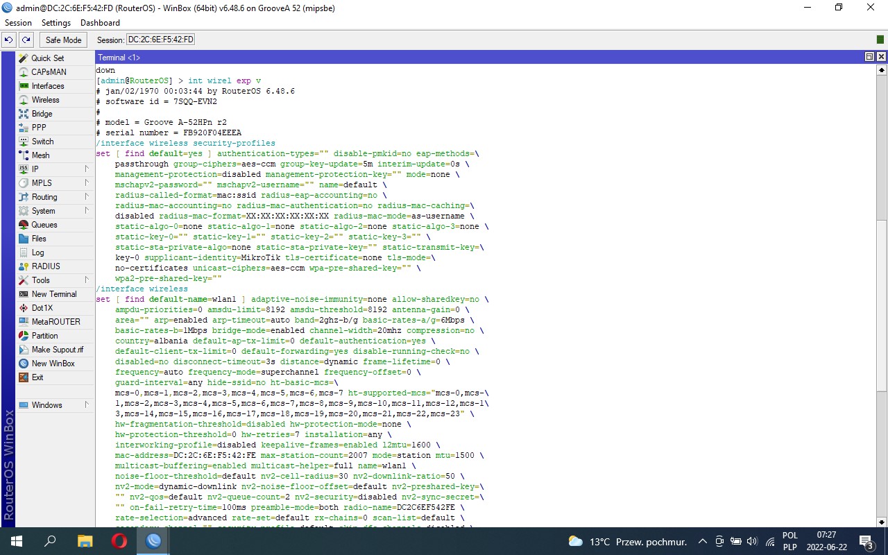Screen dimensions: 888x555
Task: Open Opera browser from the taskbar
Action: click(119, 541)
